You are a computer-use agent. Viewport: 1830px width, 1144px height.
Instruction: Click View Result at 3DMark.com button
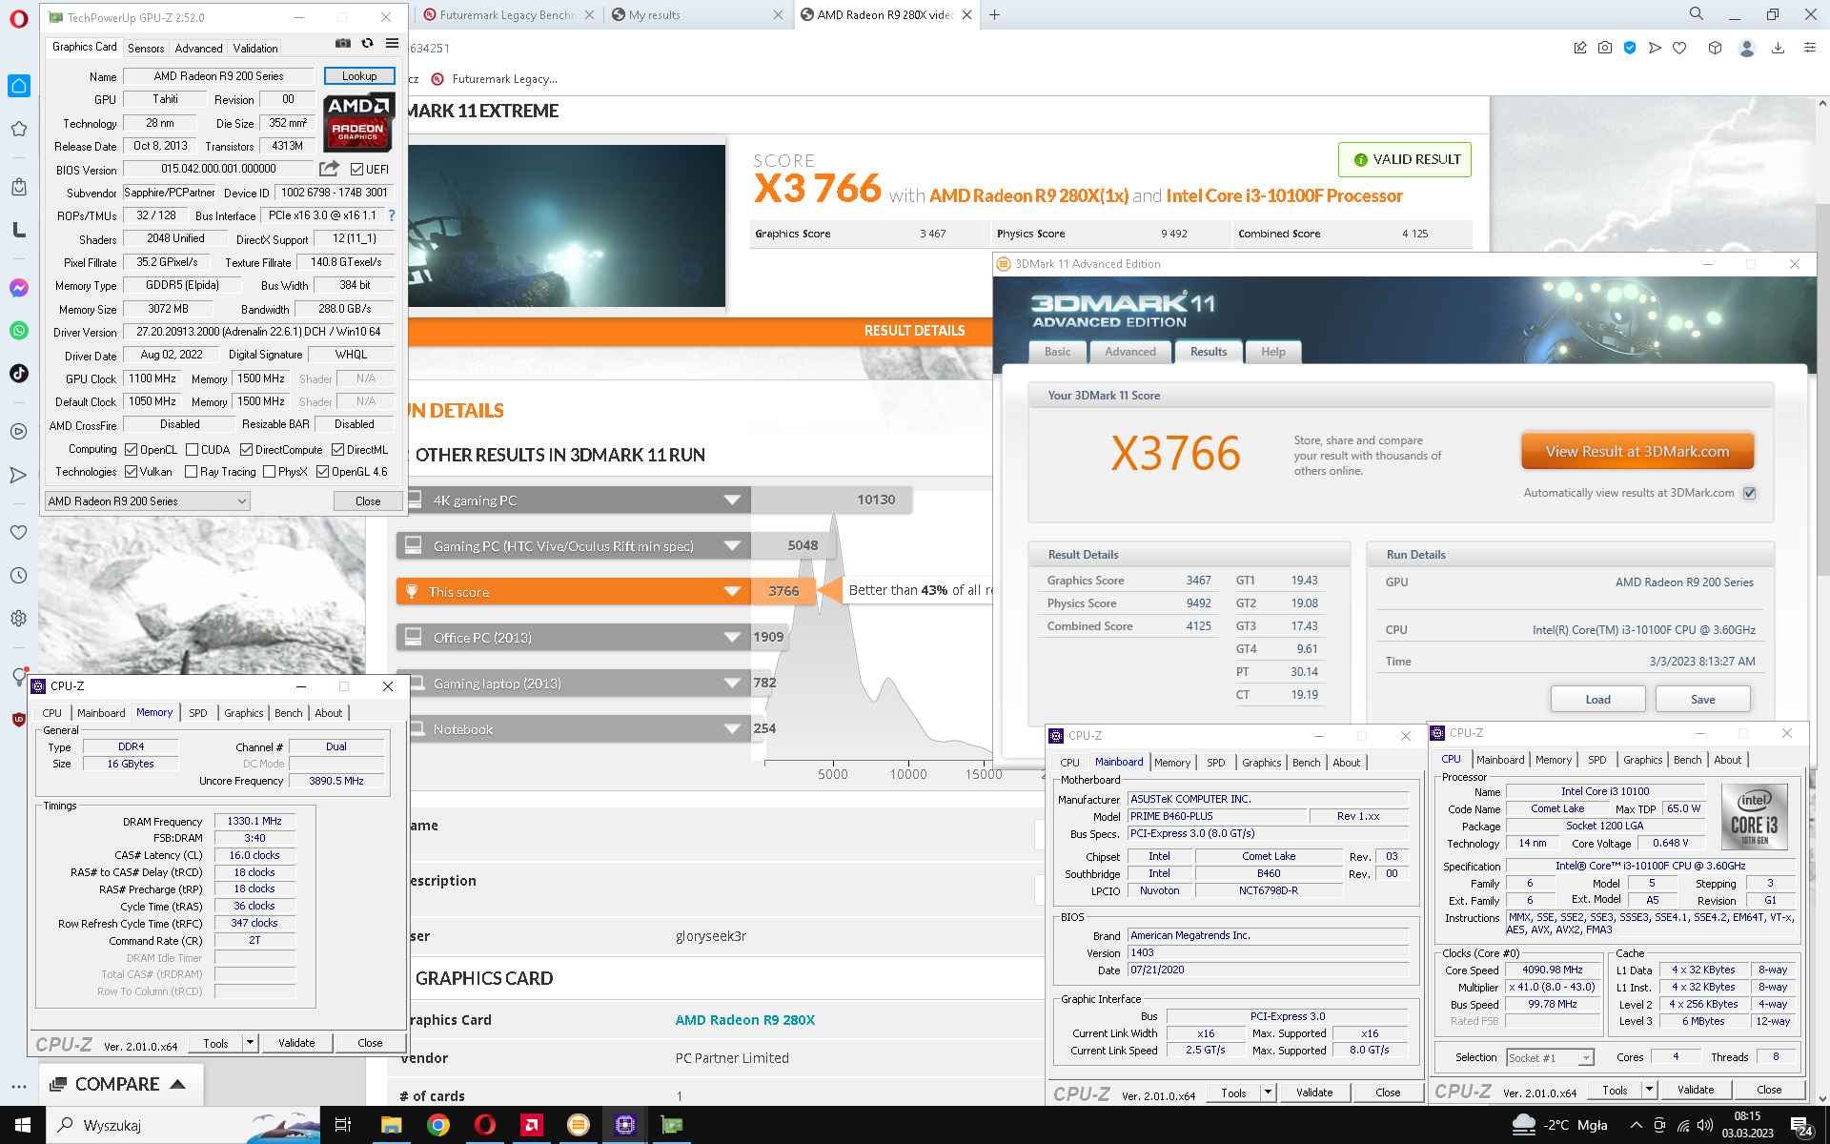pos(1637,452)
